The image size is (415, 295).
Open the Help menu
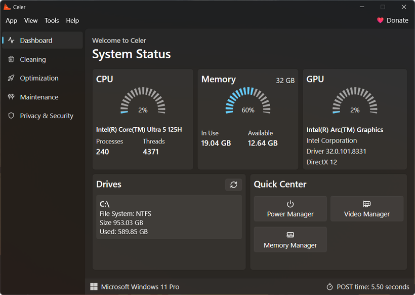(72, 20)
